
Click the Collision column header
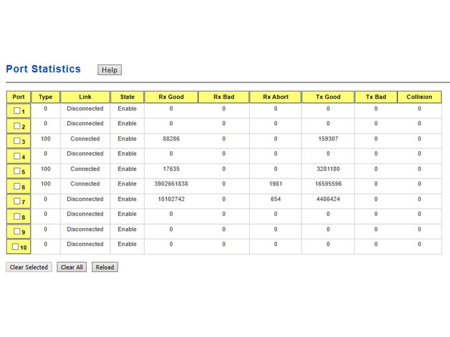[419, 97]
